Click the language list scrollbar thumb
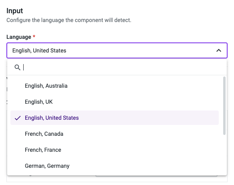Image resolution: width=234 pixels, height=185 pixels. click(x=224, y=106)
